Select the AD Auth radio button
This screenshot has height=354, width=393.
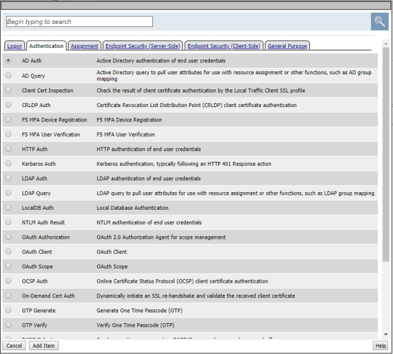click(8, 60)
